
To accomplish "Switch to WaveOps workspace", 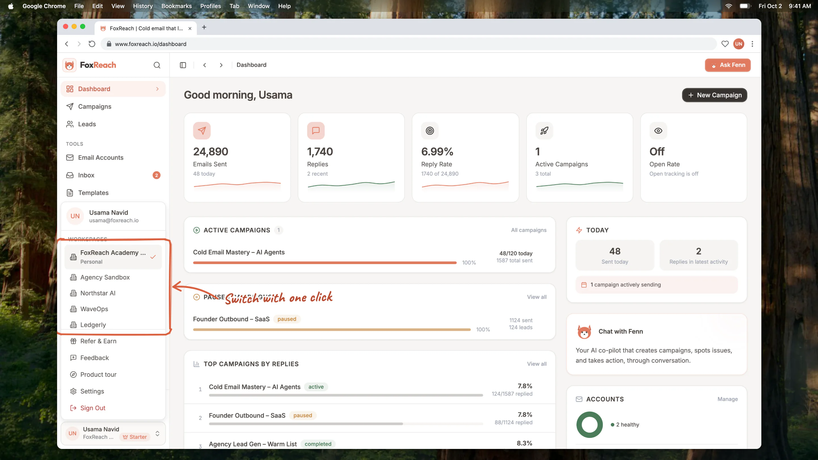I will click(113, 309).
